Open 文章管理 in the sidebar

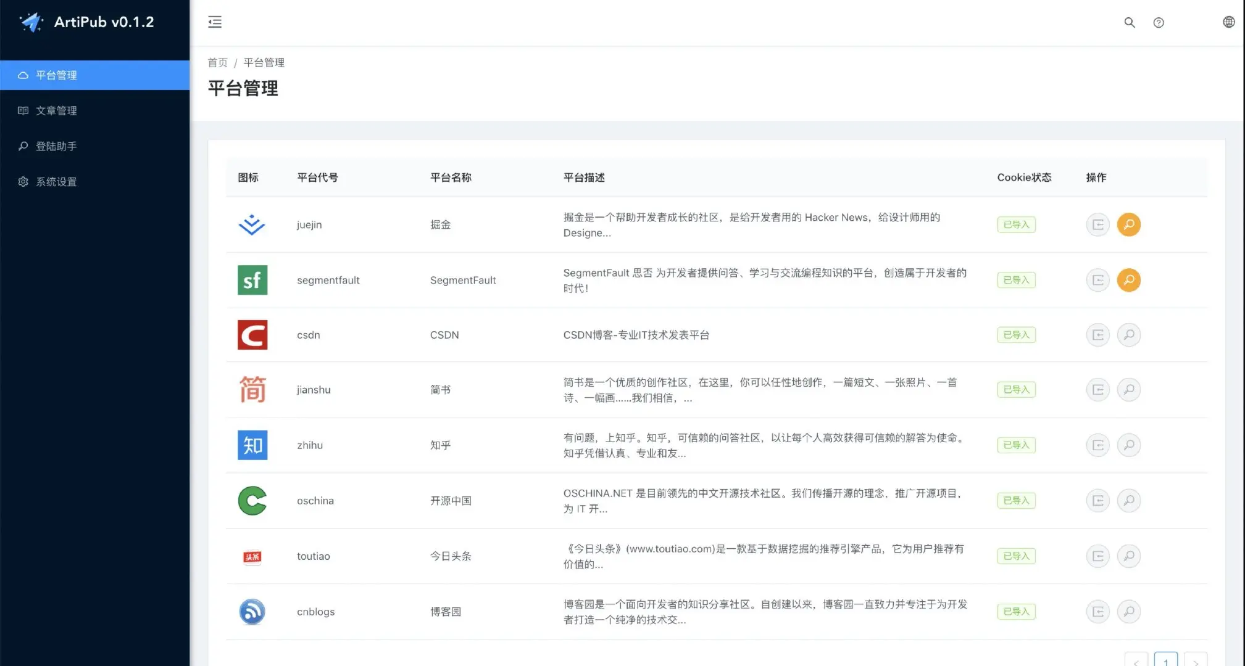[56, 110]
